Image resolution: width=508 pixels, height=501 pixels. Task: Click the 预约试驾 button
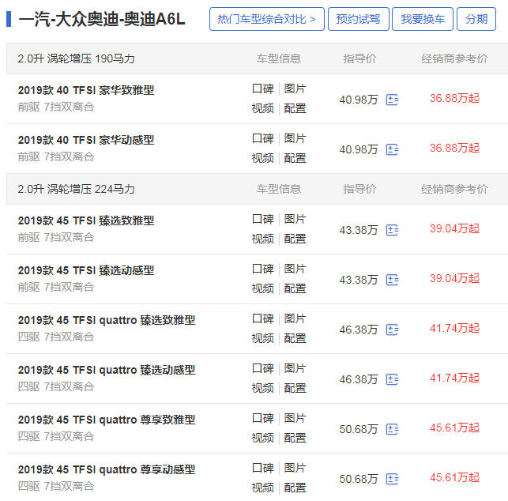click(x=359, y=19)
